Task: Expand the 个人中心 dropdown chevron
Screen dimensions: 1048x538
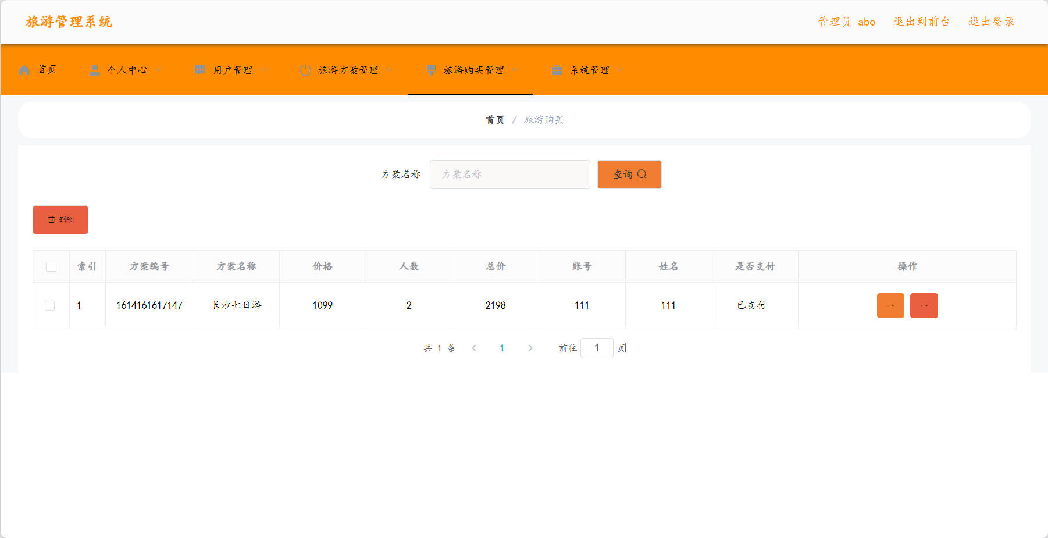Action: click(x=158, y=70)
